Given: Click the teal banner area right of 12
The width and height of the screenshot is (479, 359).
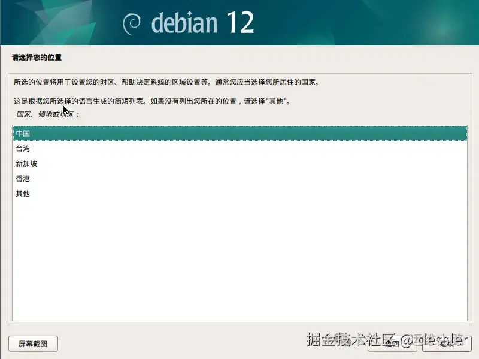Looking at the screenshot, I should pyautogui.click(x=366, y=22).
